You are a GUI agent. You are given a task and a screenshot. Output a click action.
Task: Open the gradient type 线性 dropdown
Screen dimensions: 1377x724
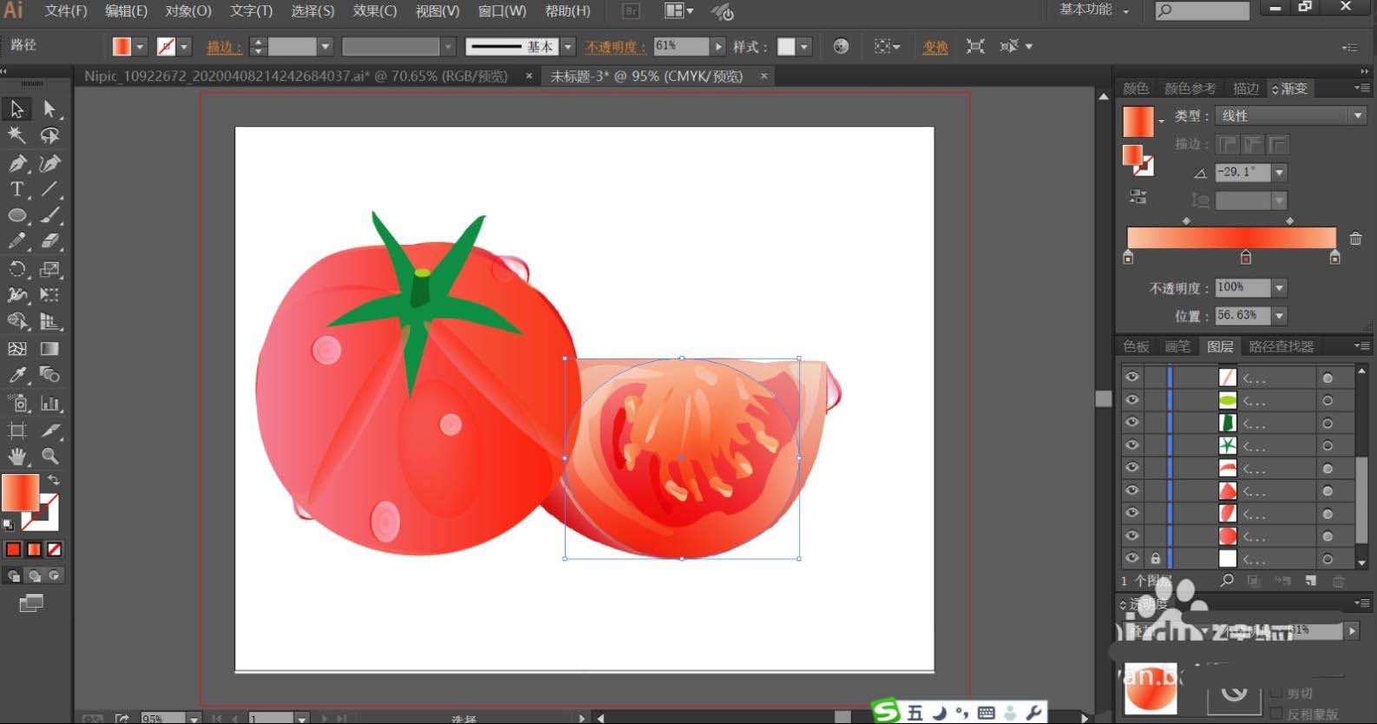[1290, 115]
